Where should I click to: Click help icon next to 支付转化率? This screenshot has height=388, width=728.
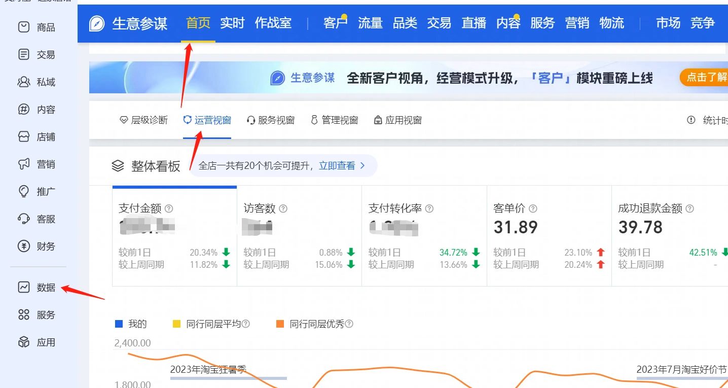[429, 208]
